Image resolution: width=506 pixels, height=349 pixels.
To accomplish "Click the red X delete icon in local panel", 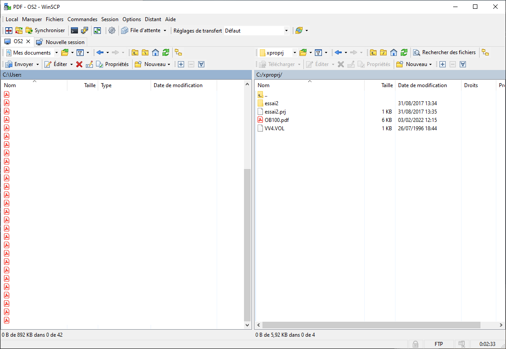I will pos(79,64).
